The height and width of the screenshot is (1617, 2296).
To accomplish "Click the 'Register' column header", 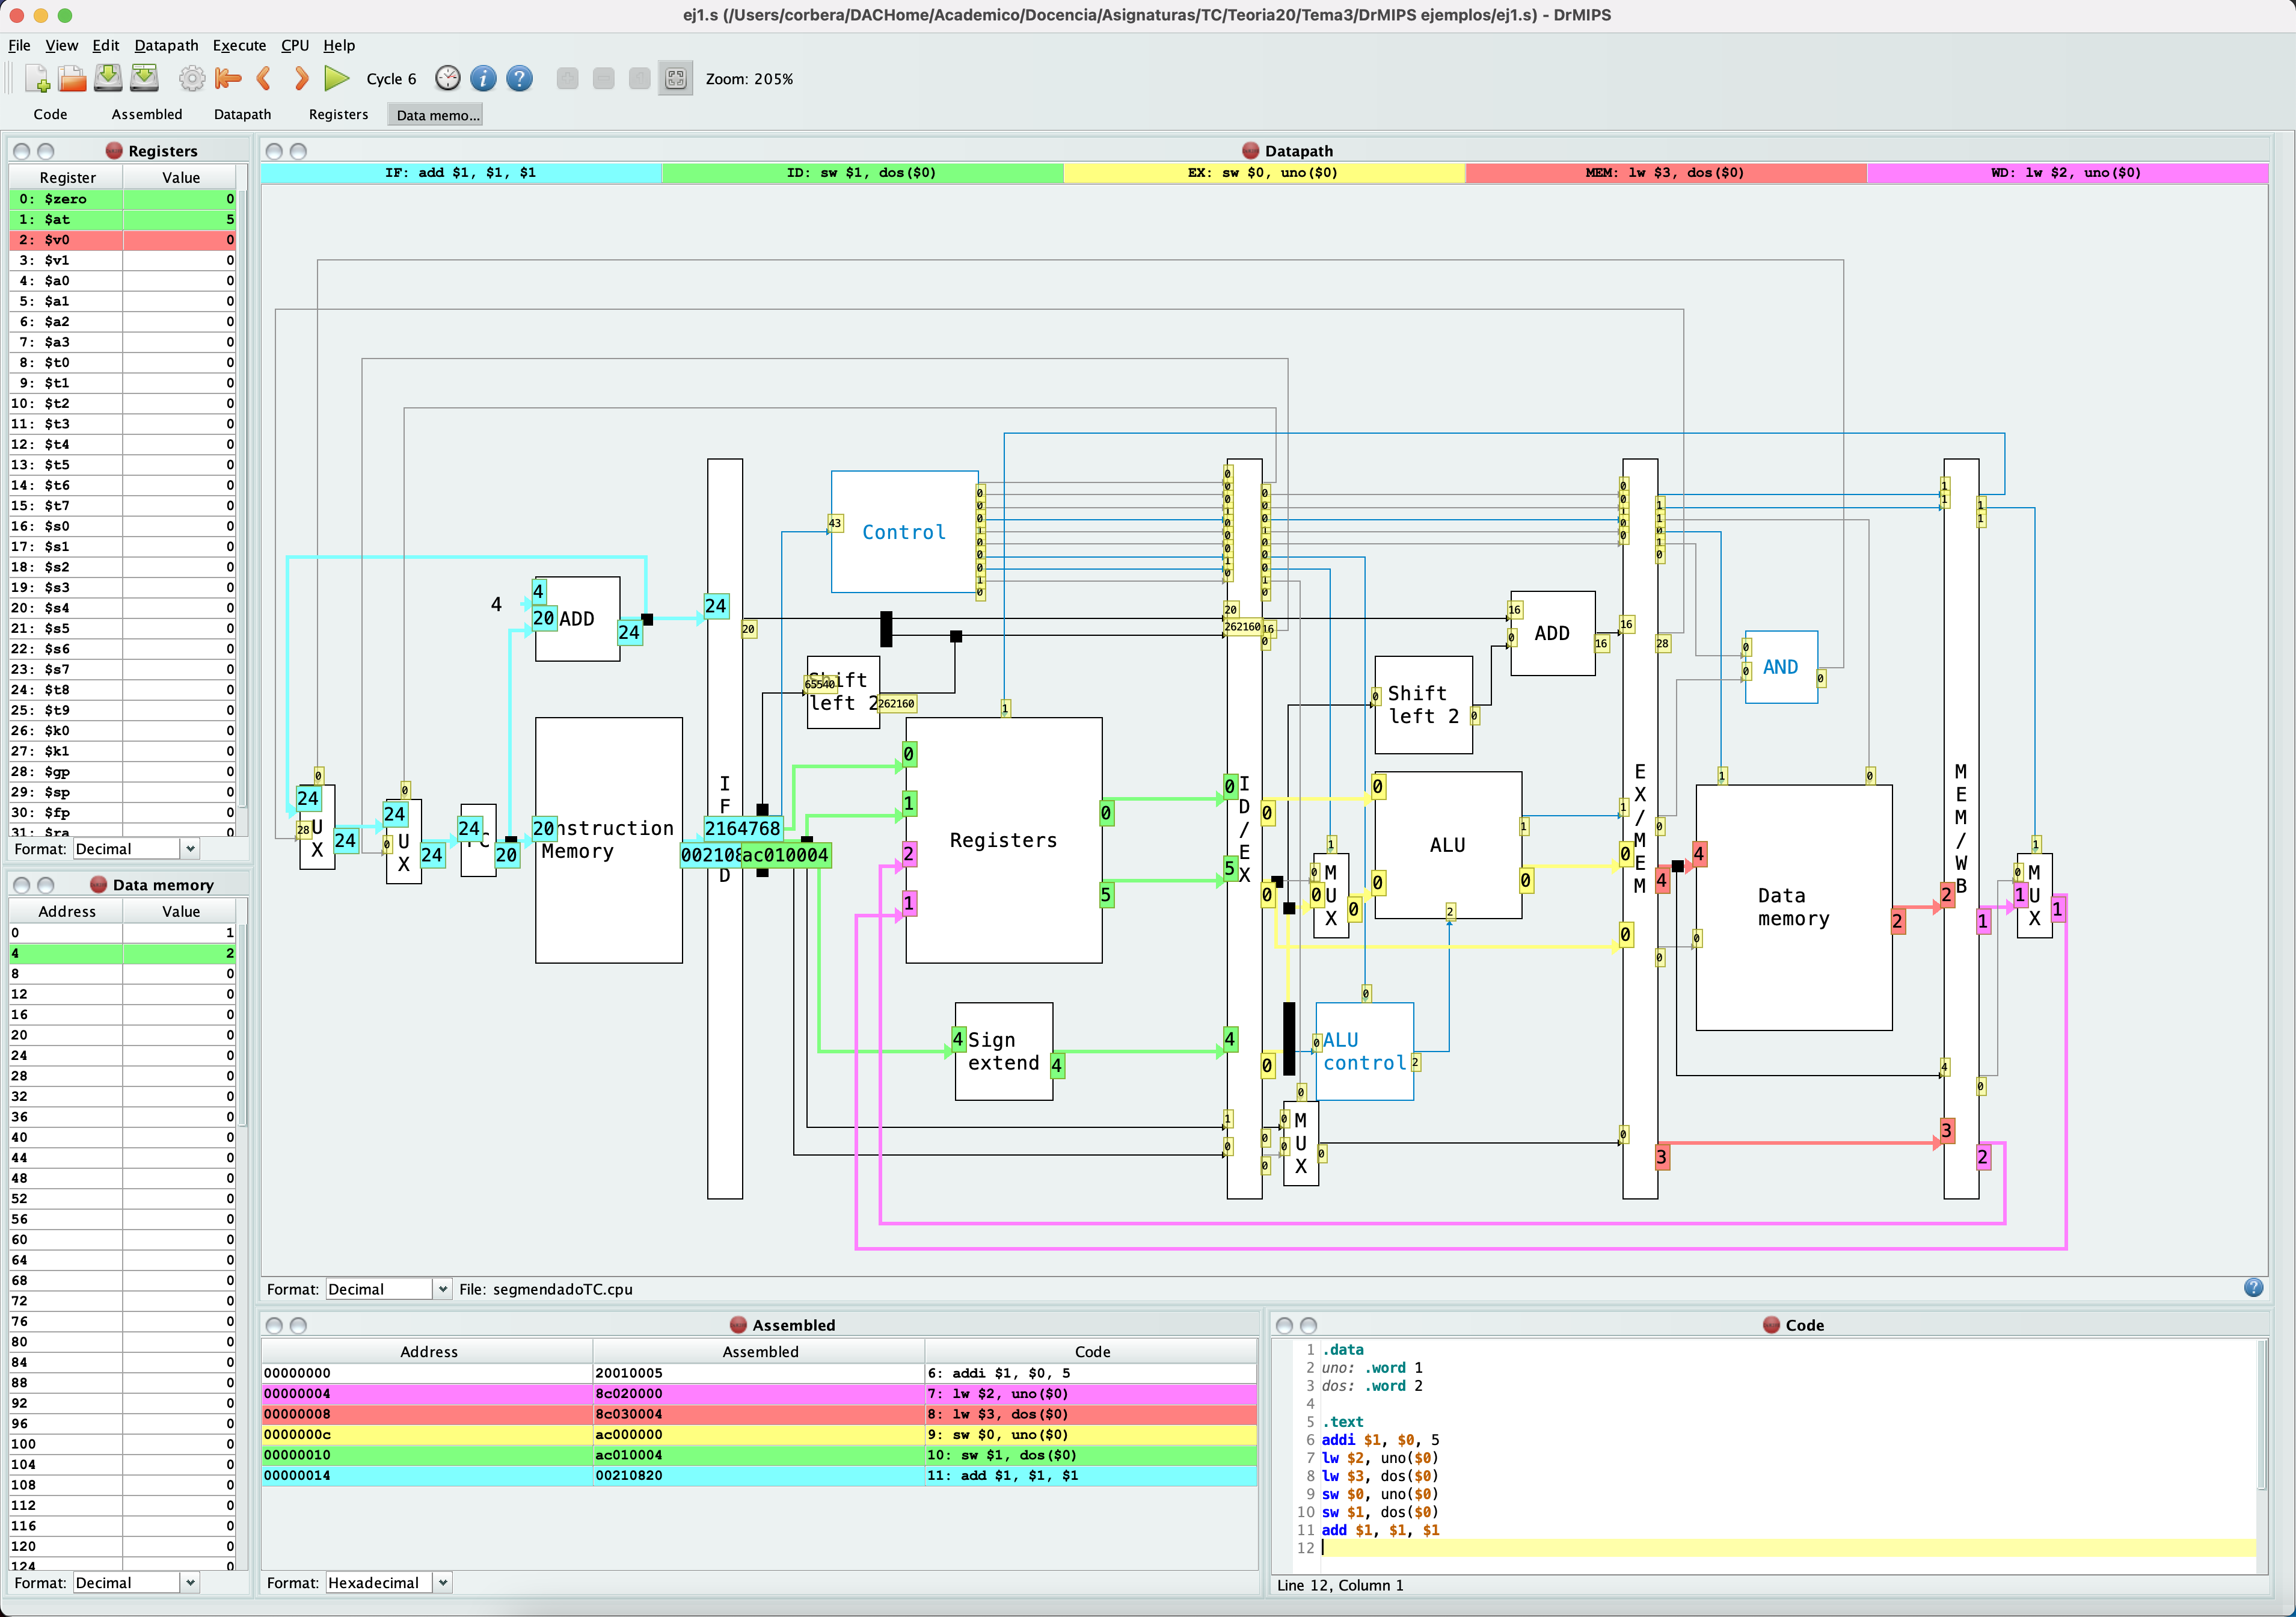I will 67,177.
